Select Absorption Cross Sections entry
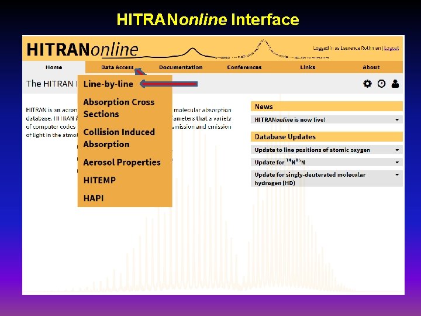This screenshot has height=316, width=421. click(119, 108)
